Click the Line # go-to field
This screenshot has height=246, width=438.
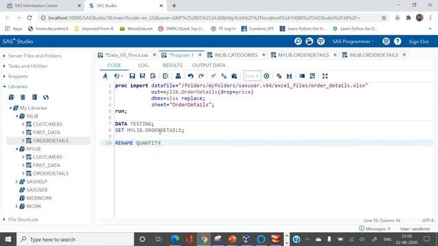[252, 76]
